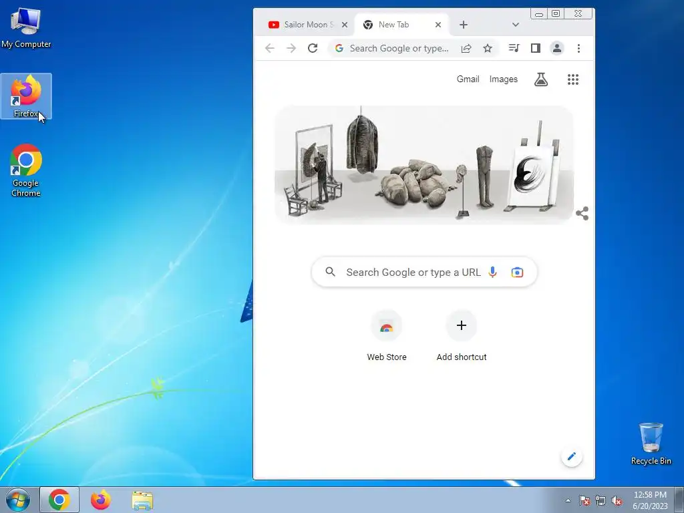This screenshot has height=513, width=684.
Task: Close the New Tab tab
Action: (438, 25)
